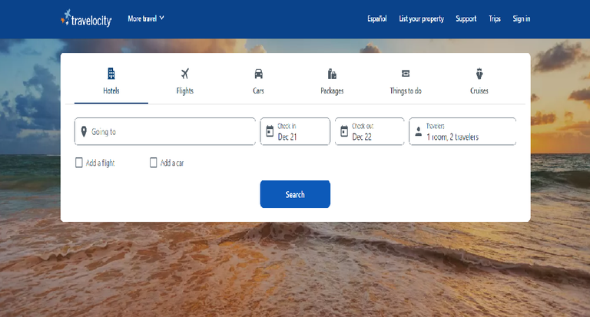Open the Cars tab label

point(258,91)
